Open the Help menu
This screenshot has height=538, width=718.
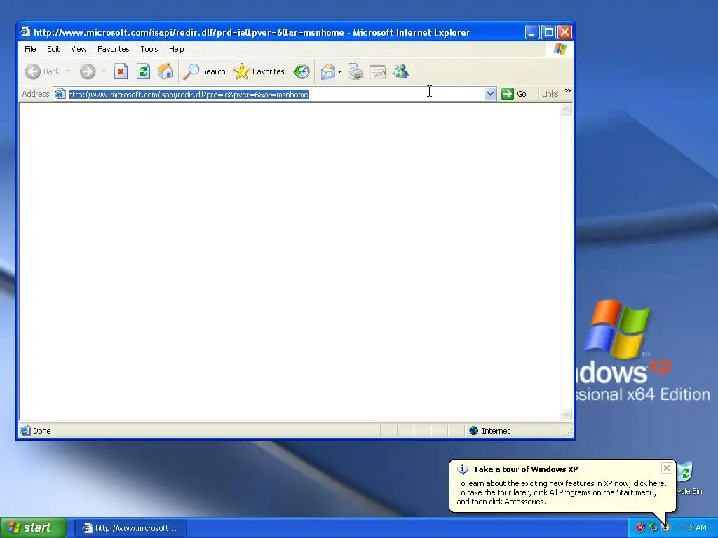[x=176, y=49]
